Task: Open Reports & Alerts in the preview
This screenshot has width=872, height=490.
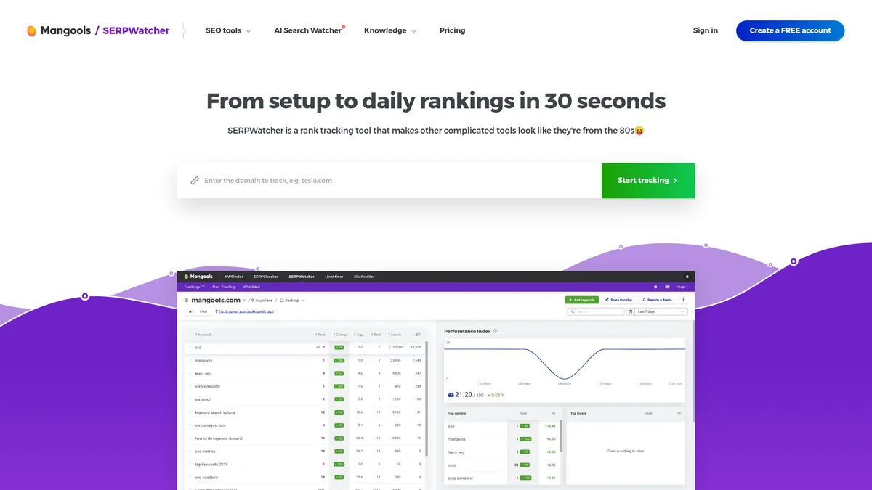Action: [x=658, y=300]
